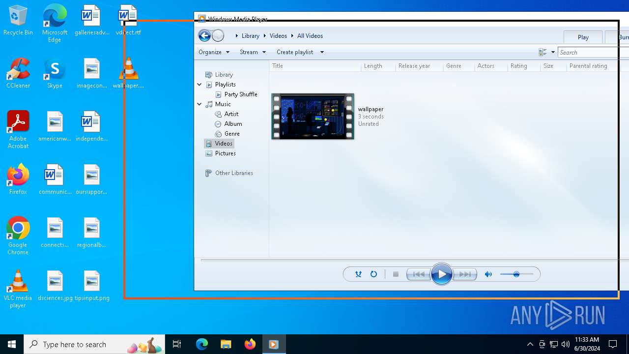Select Library in the navigation tree

(x=224, y=75)
